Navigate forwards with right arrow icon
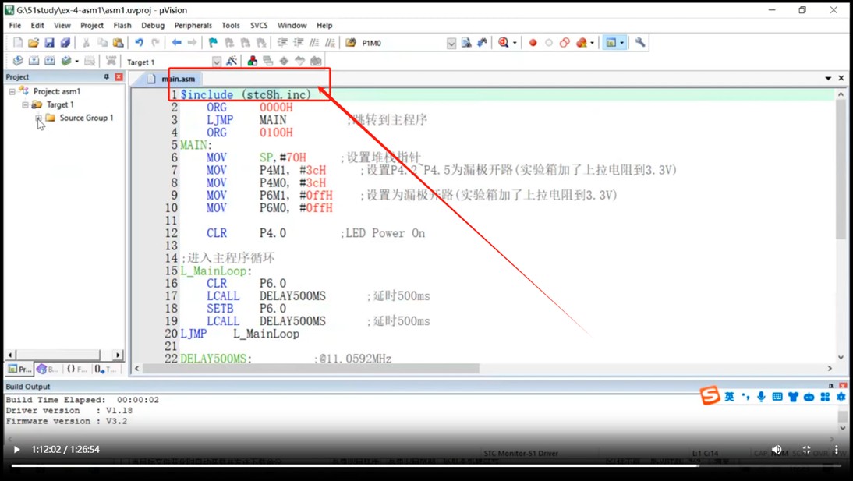The height and width of the screenshot is (481, 853). [192, 42]
